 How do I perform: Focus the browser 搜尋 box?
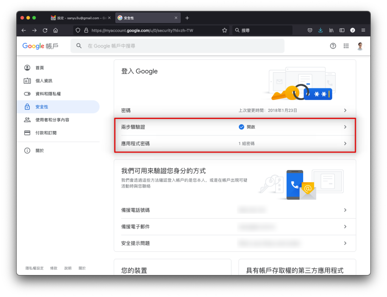262,30
